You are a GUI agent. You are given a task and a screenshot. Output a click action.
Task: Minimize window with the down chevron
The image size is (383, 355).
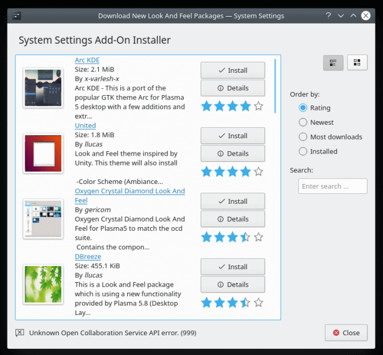(341, 16)
